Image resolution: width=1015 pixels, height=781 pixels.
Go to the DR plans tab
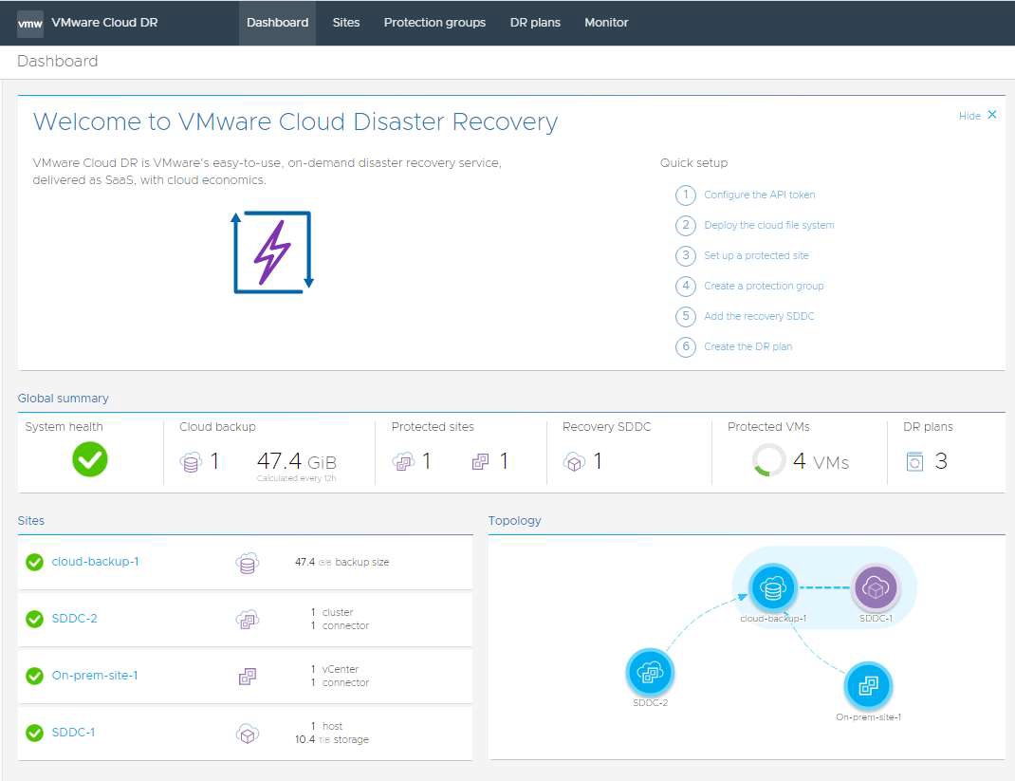(535, 23)
